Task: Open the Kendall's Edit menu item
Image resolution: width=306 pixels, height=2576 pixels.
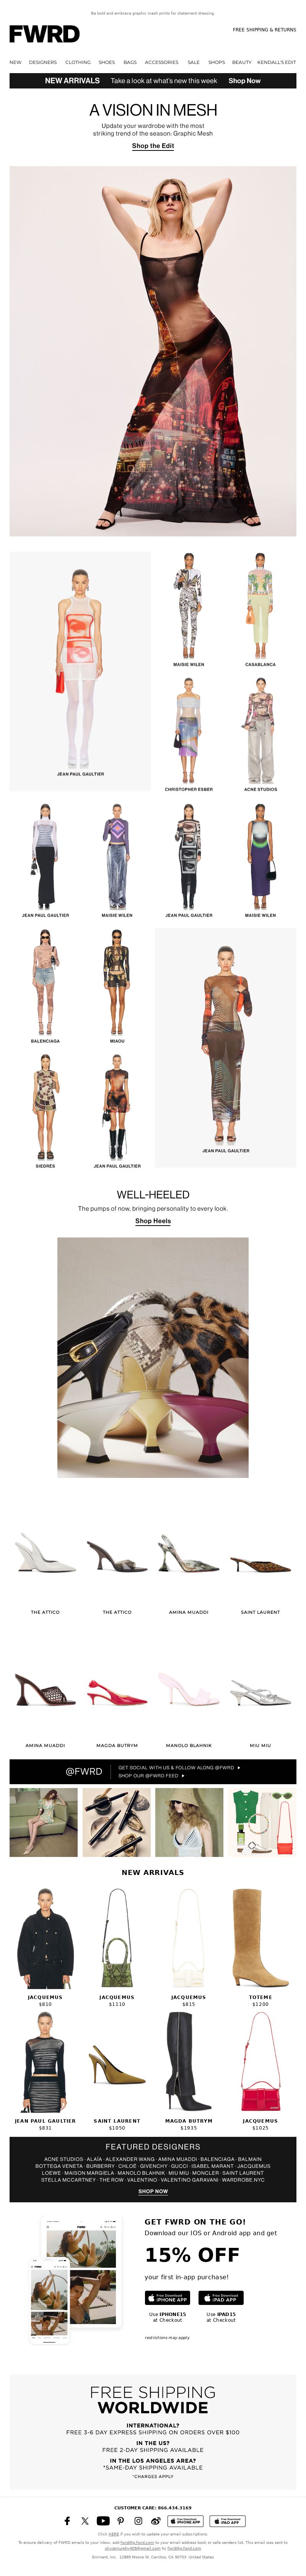Action: pos(276,62)
